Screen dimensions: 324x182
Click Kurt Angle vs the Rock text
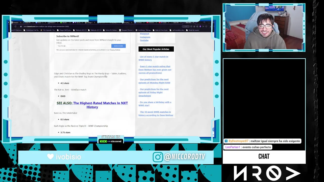click(81, 126)
